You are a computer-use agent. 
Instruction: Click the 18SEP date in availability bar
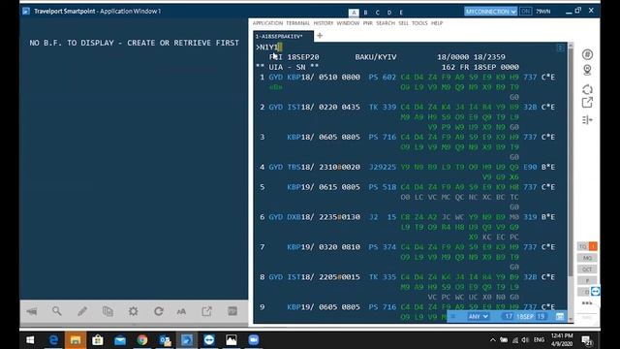point(525,317)
